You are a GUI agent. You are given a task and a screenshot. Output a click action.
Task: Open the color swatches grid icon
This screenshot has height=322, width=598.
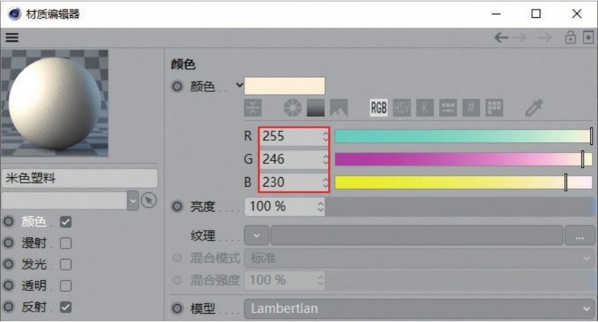pyautogui.click(x=494, y=108)
